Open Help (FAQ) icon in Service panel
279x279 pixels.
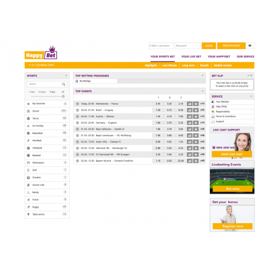tap(213, 107)
